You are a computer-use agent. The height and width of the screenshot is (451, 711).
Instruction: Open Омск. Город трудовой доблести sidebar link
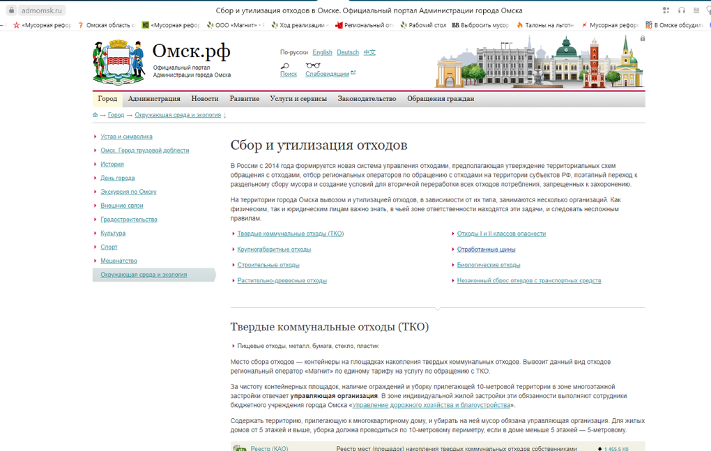(145, 151)
